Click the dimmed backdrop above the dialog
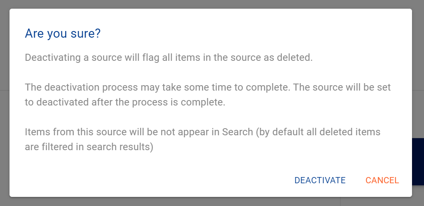Screen dimensions: 424x206 pyautogui.click(x=207, y=4)
